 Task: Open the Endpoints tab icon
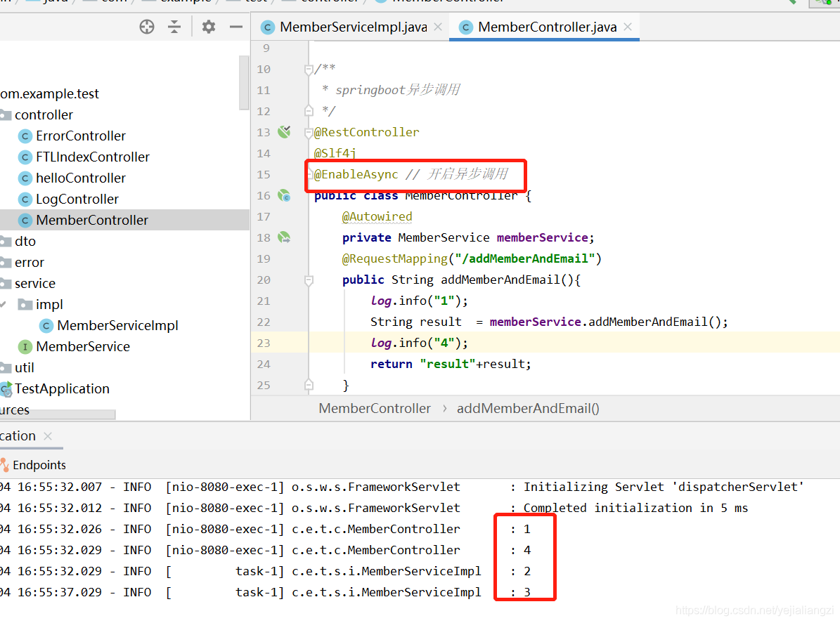tap(5, 465)
